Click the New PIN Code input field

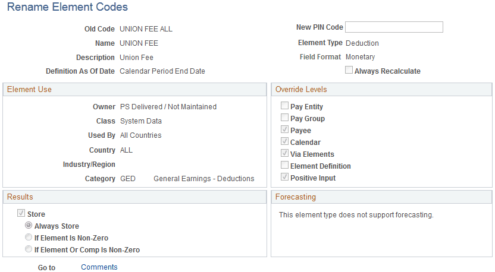(394, 27)
